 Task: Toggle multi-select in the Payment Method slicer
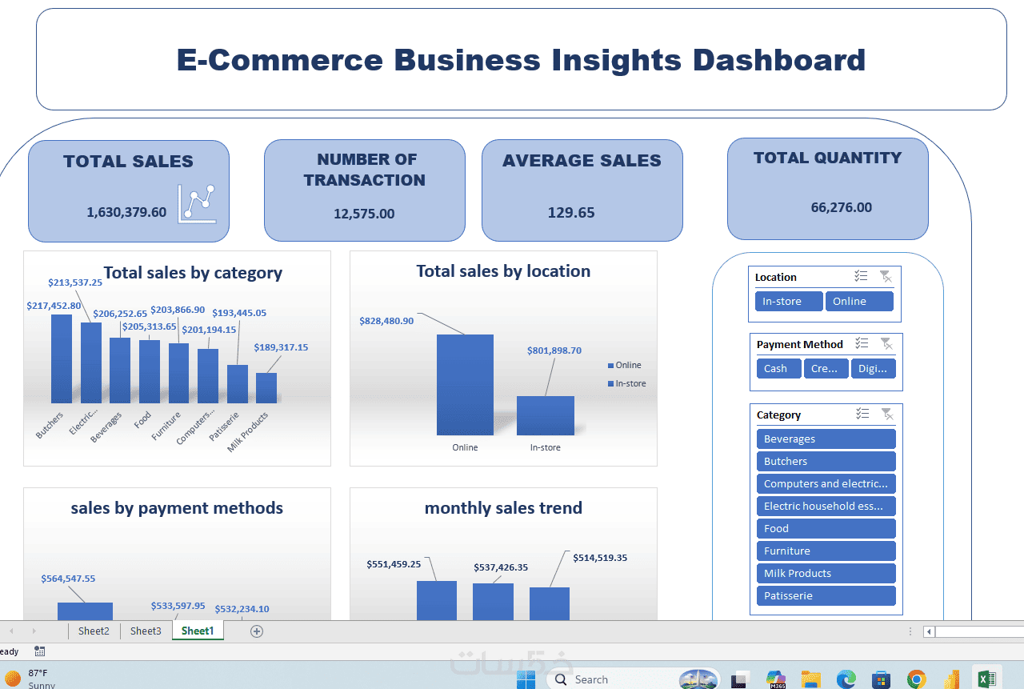pyautogui.click(x=862, y=343)
